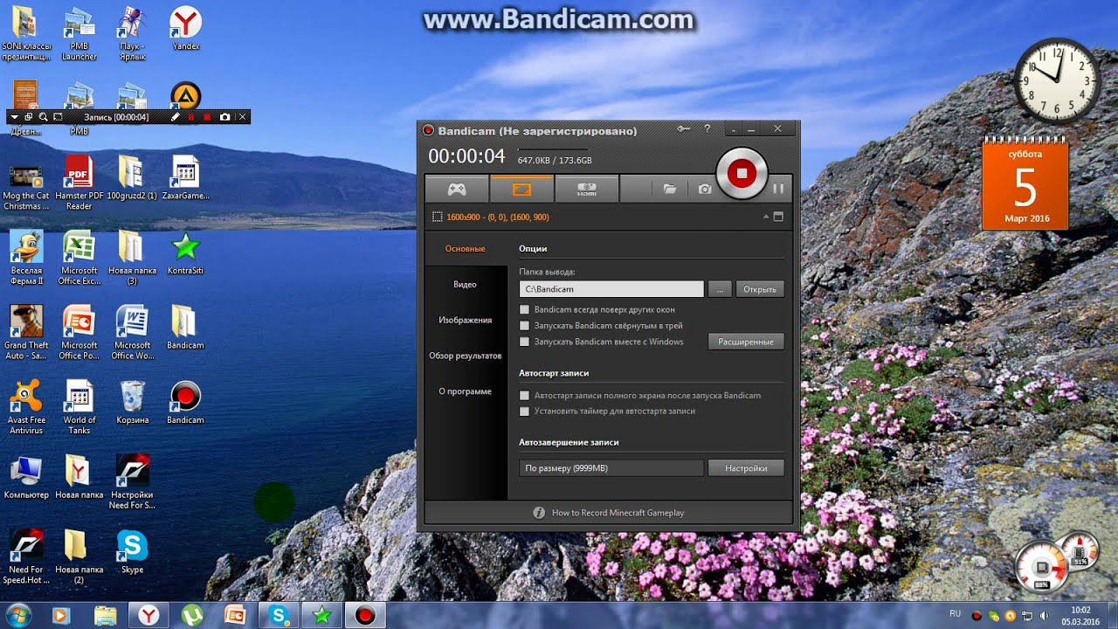This screenshot has height=629, width=1118.
Task: Open Windows Start button
Action: coord(17,615)
